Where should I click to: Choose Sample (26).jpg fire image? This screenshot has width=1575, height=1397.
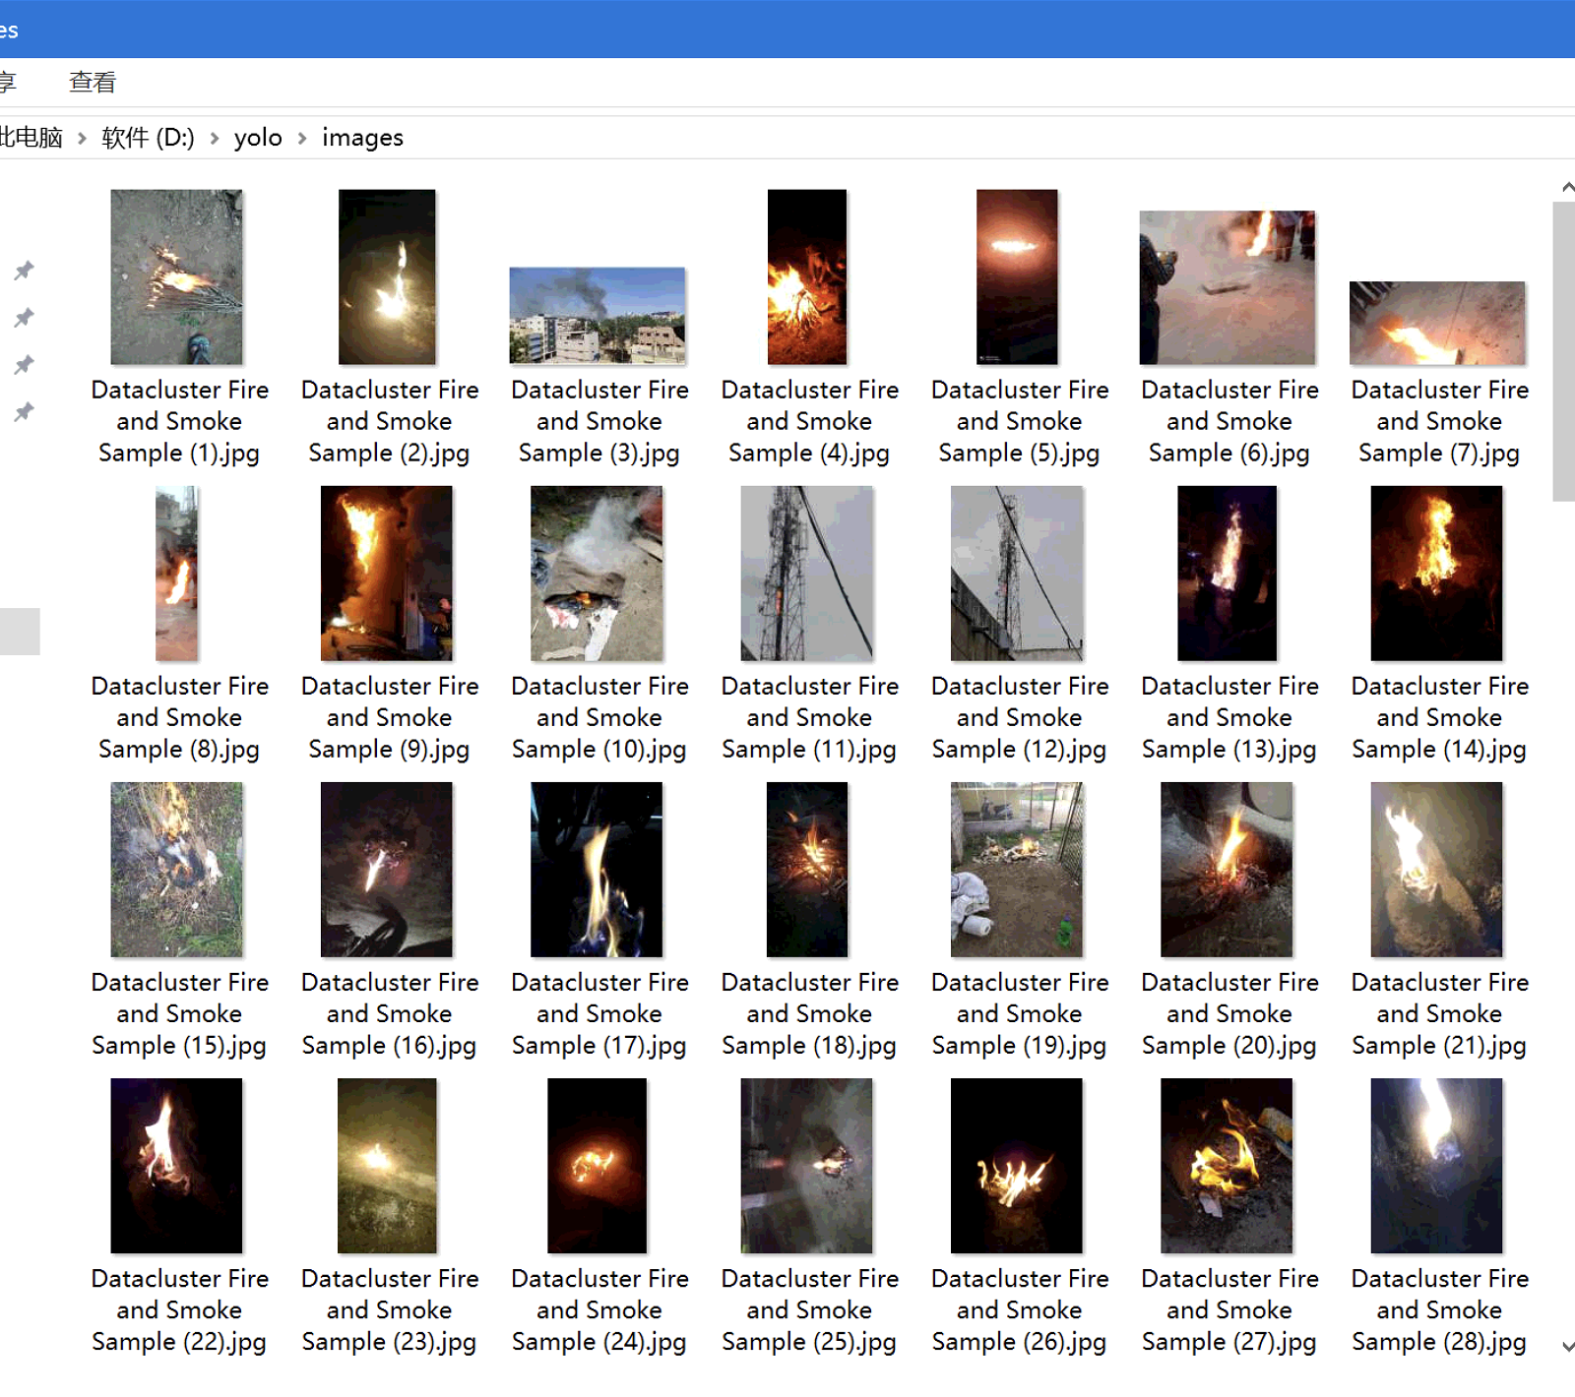(1017, 1166)
